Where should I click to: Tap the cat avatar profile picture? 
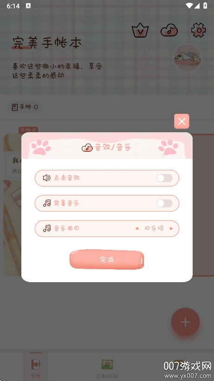click(188, 58)
